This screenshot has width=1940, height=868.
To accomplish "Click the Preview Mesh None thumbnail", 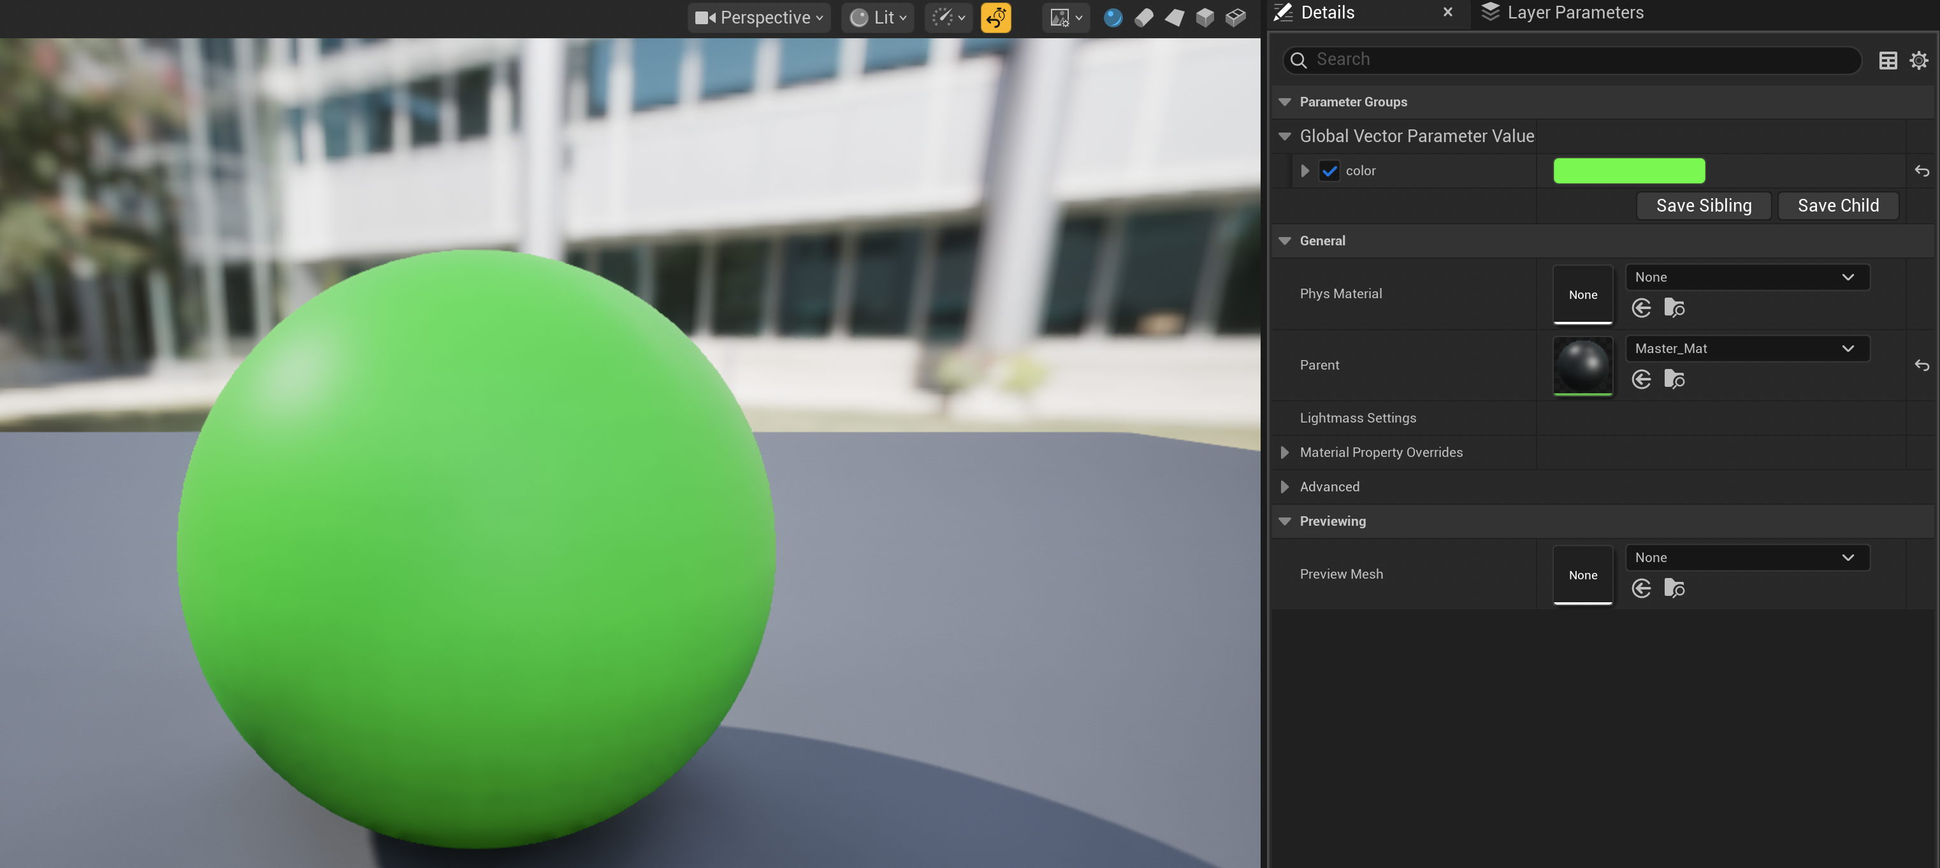I will [x=1582, y=575].
